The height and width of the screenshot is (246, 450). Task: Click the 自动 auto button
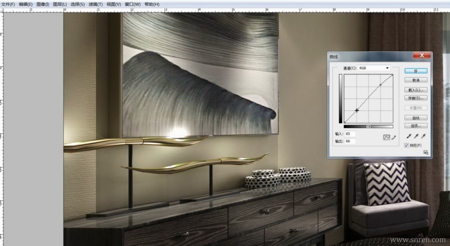pos(416,118)
